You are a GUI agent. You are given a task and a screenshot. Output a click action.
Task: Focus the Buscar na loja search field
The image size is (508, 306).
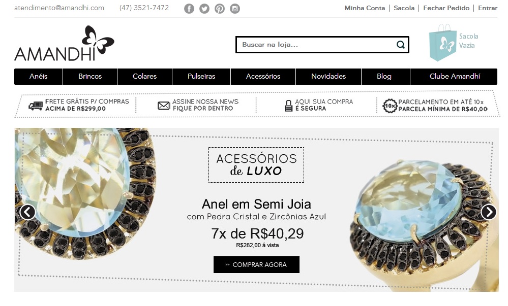pyautogui.click(x=322, y=45)
